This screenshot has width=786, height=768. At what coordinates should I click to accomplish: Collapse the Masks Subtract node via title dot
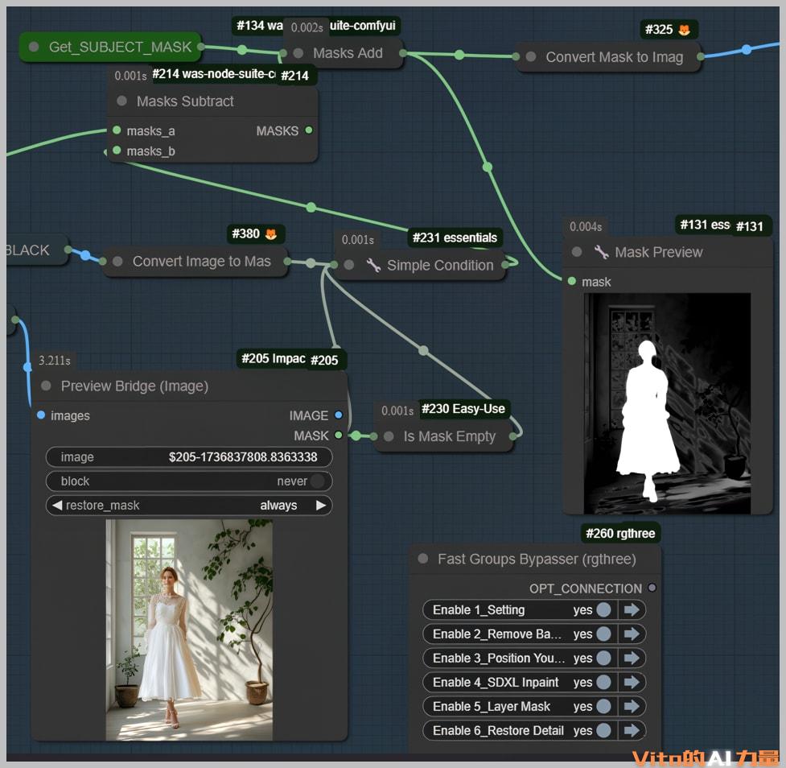pyautogui.click(x=121, y=101)
